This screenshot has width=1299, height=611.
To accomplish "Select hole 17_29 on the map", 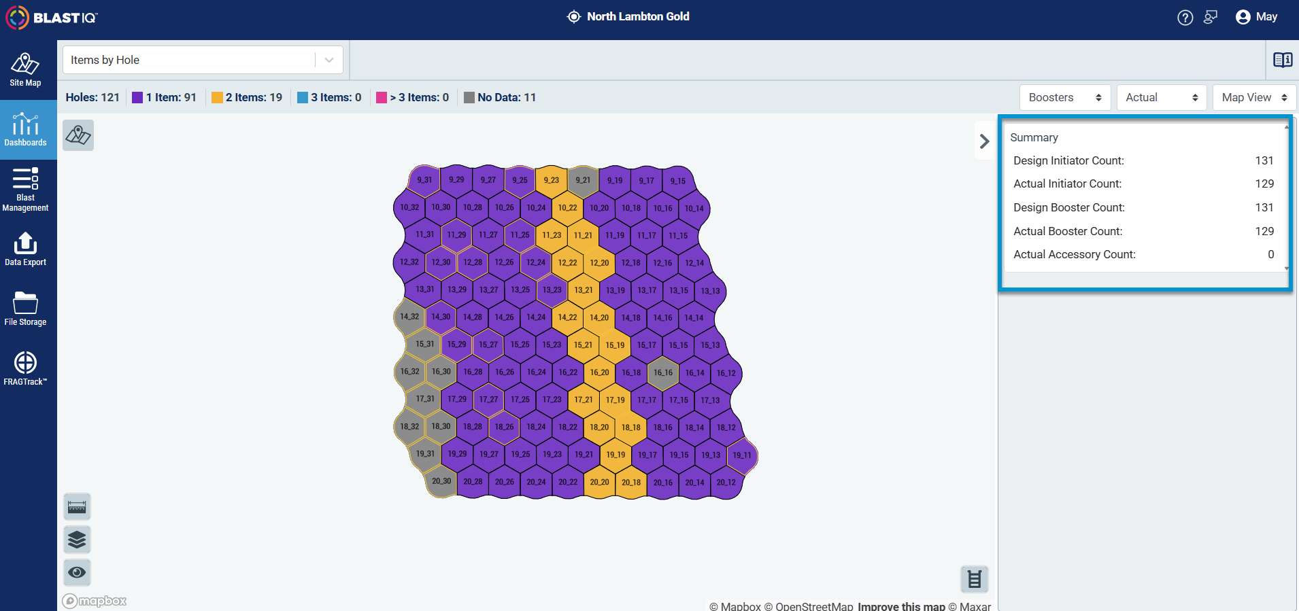I will tap(457, 400).
